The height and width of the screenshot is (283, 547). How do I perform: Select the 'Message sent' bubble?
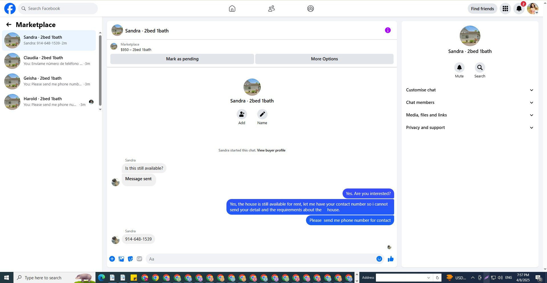(x=139, y=180)
